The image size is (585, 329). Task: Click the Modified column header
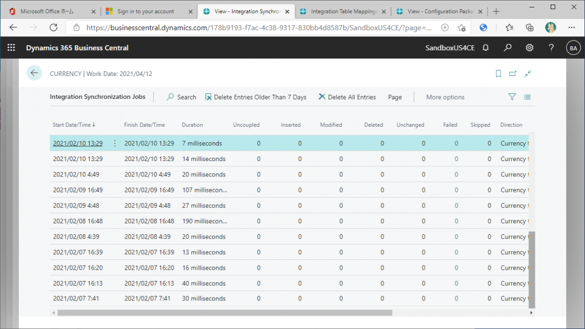coord(331,125)
